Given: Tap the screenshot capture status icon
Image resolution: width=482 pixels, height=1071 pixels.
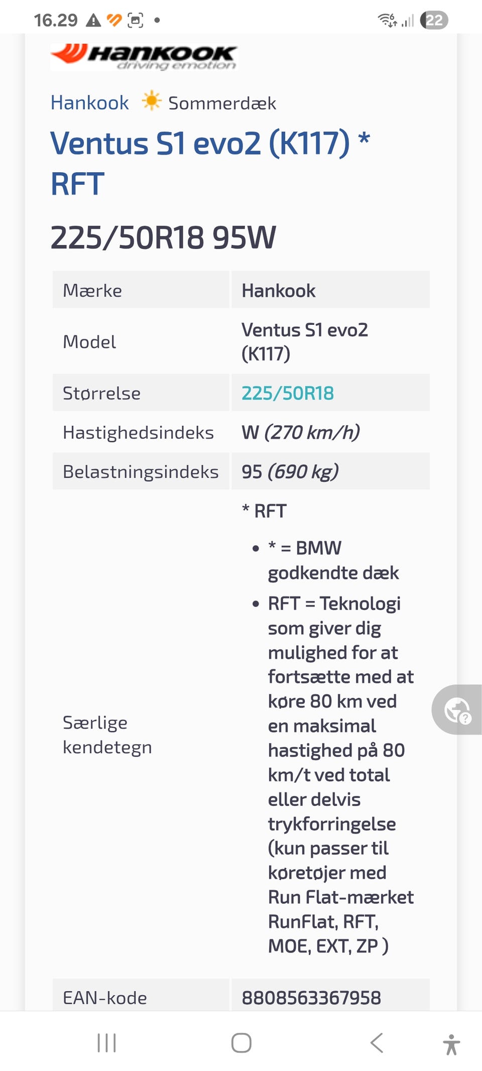Looking at the screenshot, I should click(x=136, y=21).
